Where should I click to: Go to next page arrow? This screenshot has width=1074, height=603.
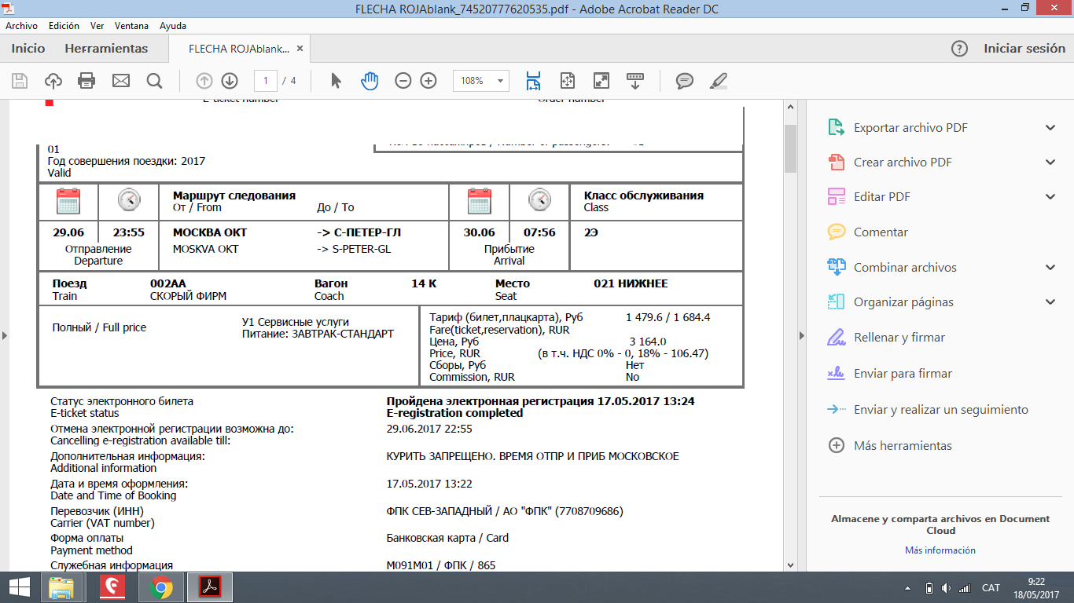pyautogui.click(x=230, y=81)
